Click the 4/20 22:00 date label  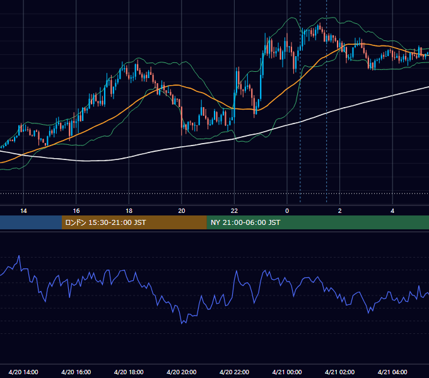coord(234,372)
